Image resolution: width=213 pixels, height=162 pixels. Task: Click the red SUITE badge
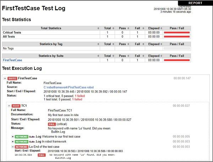[x=12, y=78]
